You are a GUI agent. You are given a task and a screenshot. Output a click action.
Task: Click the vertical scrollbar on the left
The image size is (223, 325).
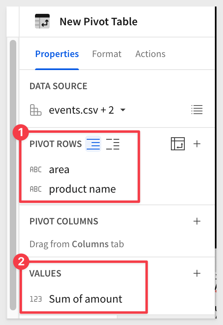pyautogui.click(x=13, y=175)
